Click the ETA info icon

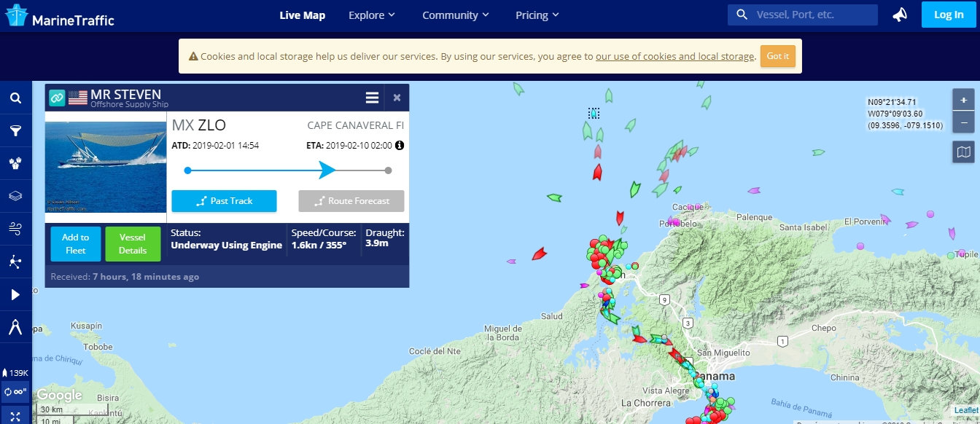click(x=400, y=146)
